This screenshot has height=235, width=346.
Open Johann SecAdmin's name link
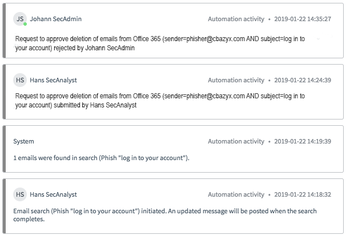[55, 19]
